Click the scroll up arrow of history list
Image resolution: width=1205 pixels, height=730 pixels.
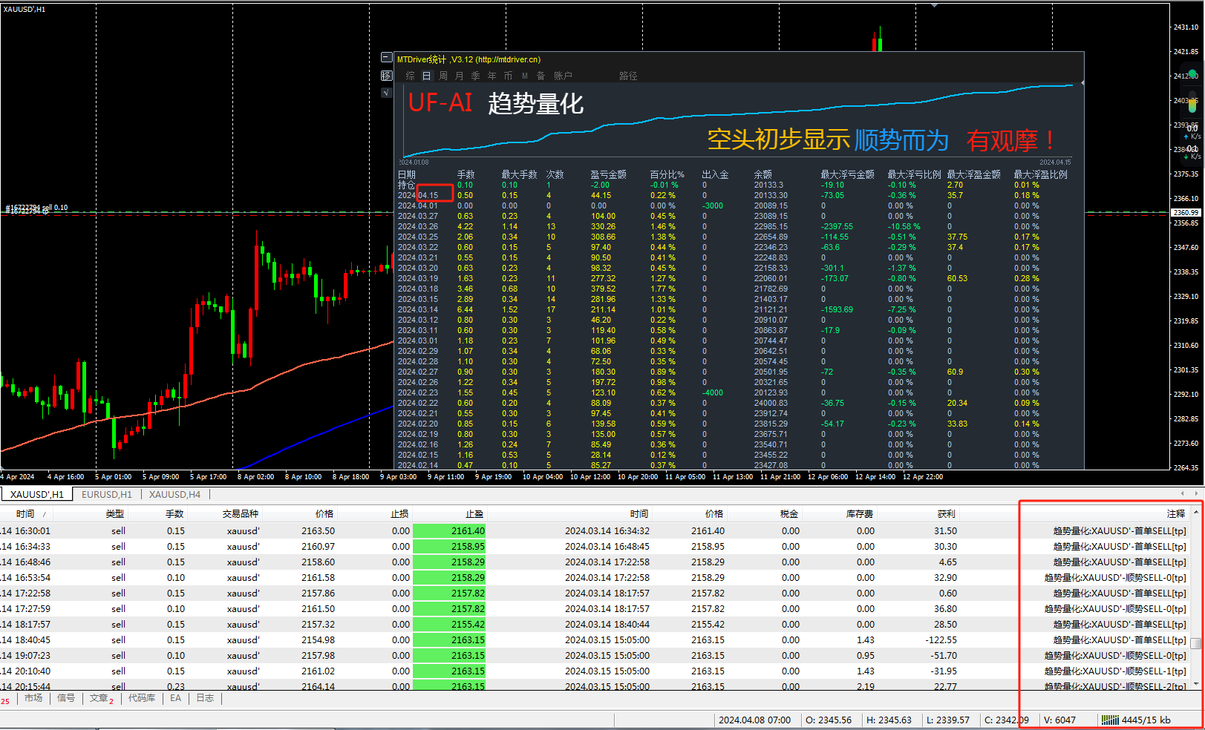click(x=1196, y=512)
